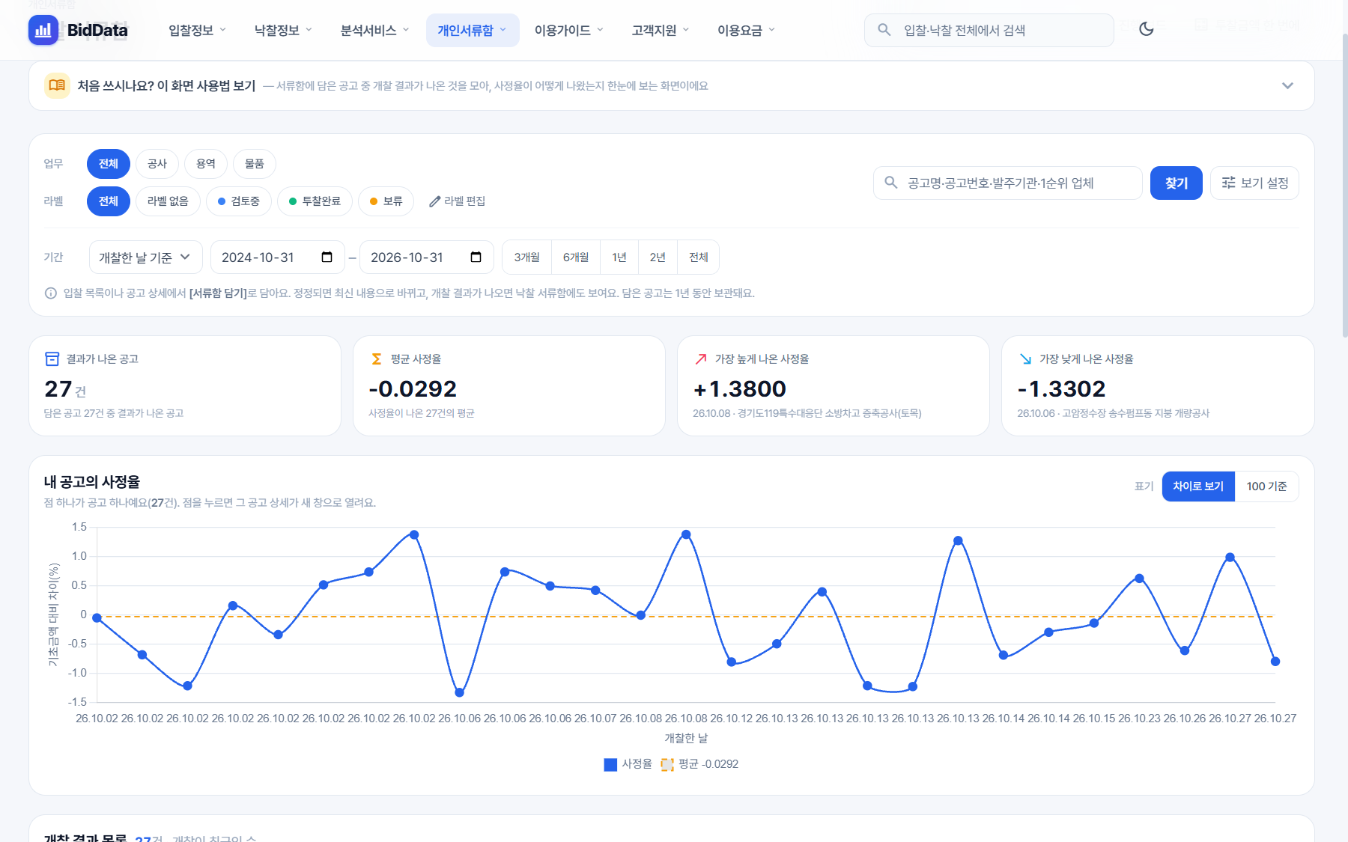The height and width of the screenshot is (842, 1348).
Task: Open the 개찰한 날 기준 dropdown
Action: click(x=145, y=257)
